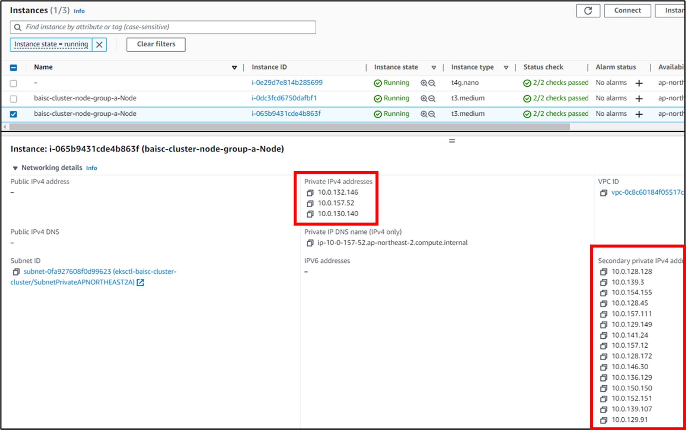Open subnet external link icon
Screen dimensions: 686x430
[140, 282]
